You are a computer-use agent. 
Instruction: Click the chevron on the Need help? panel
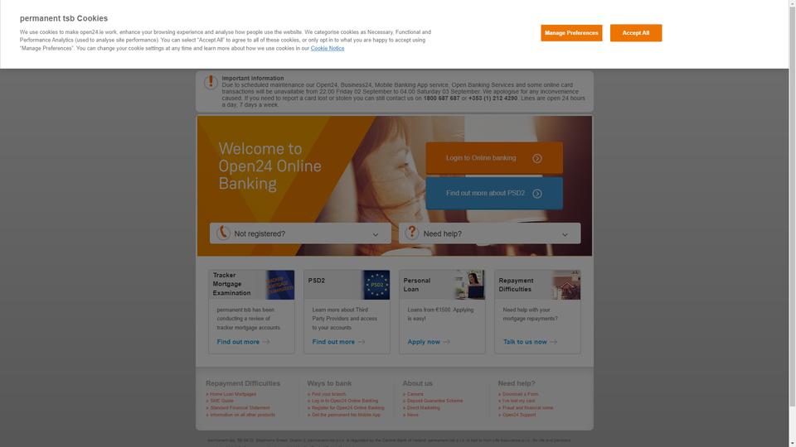565,234
